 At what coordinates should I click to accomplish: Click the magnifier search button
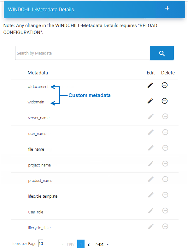(162, 53)
